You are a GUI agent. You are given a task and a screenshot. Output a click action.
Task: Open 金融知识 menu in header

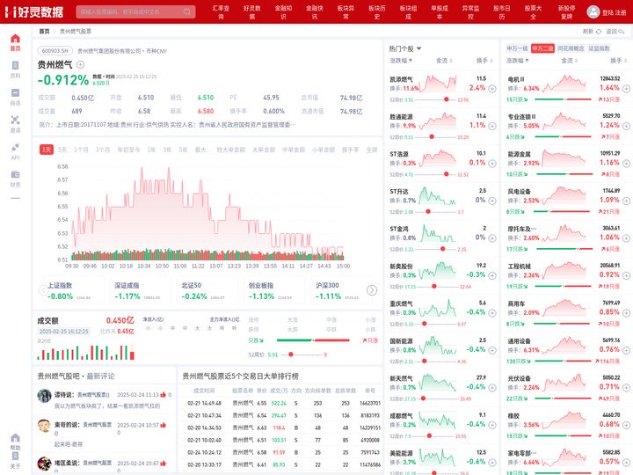[x=283, y=12]
